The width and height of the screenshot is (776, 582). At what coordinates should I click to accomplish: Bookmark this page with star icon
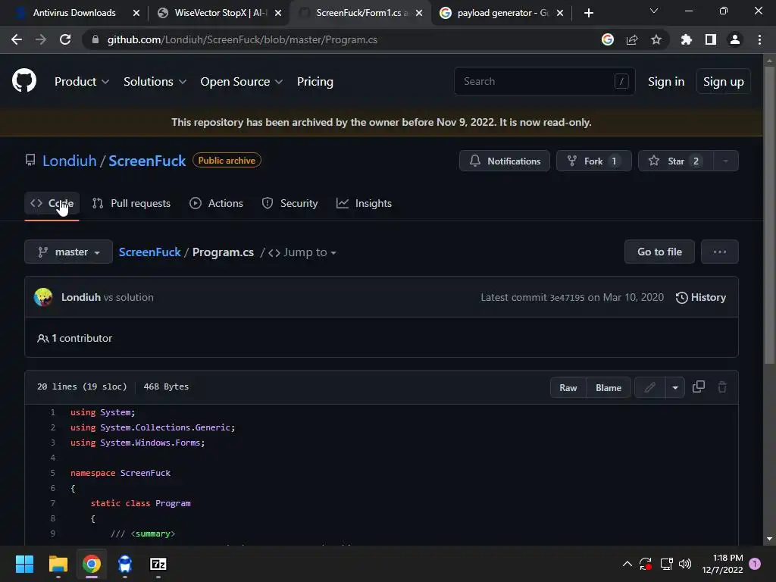(656, 39)
